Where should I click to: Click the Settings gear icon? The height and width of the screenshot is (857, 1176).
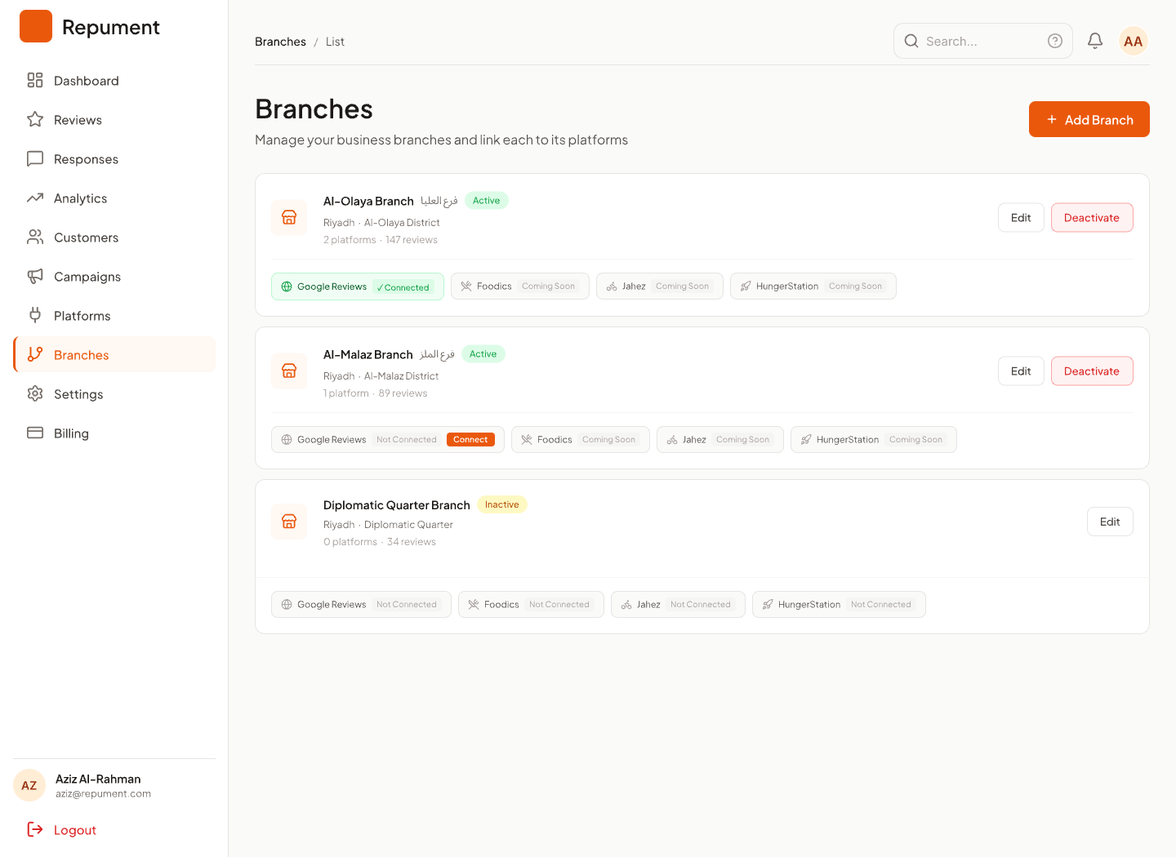click(35, 393)
